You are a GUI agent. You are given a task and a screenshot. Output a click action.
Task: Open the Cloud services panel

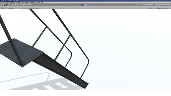144,5
